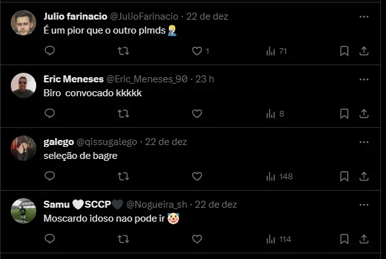Open more options on Julio farinacio's tweet

click(364, 16)
